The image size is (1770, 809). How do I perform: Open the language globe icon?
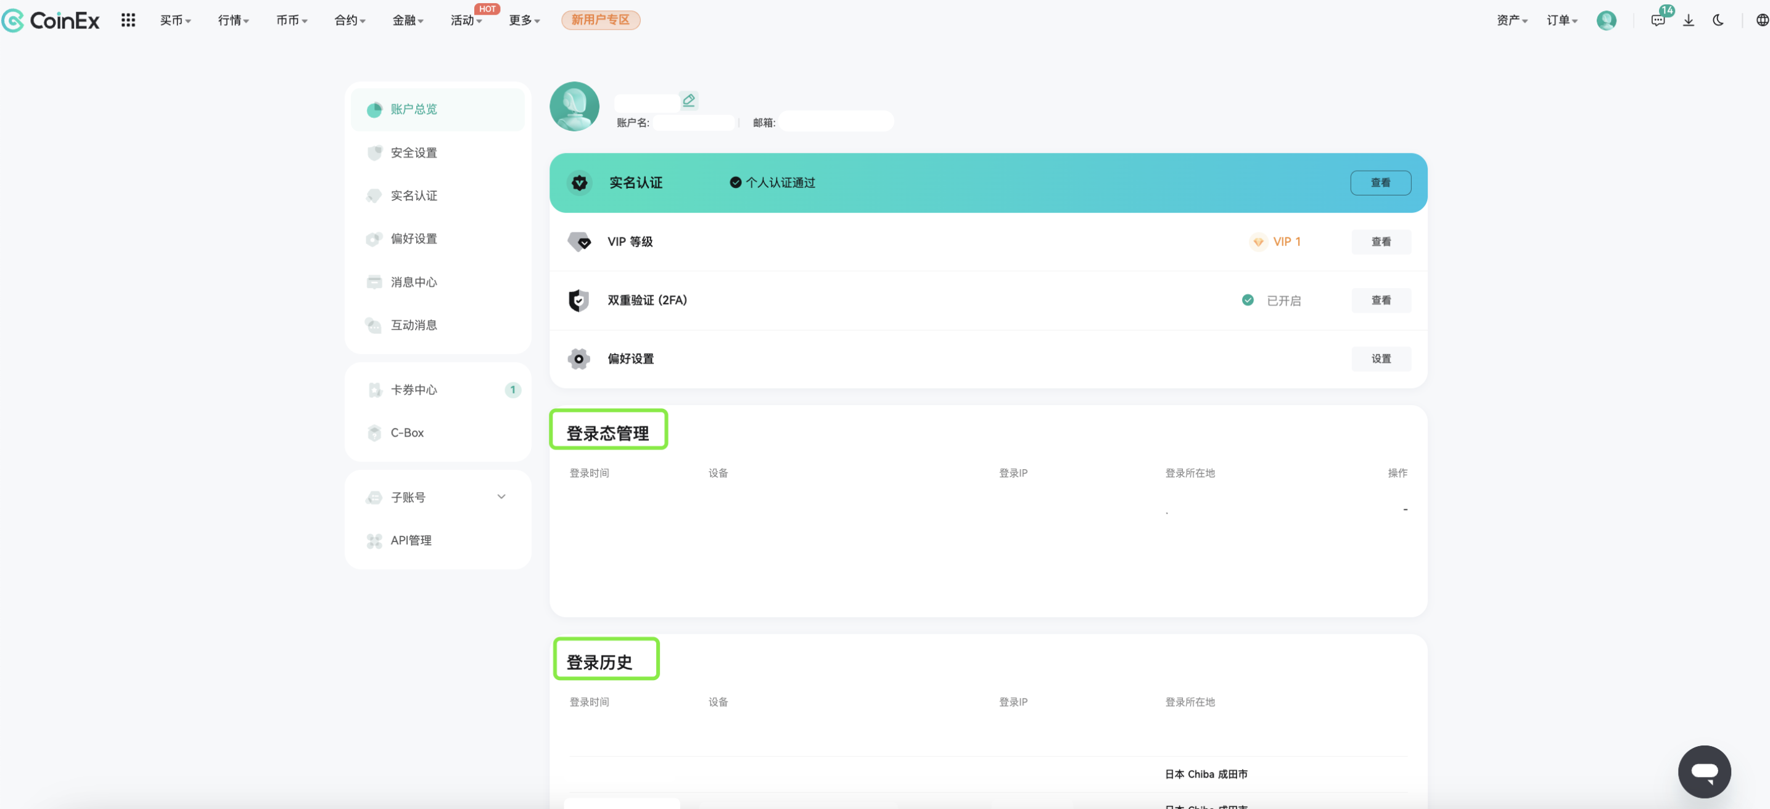tap(1762, 20)
